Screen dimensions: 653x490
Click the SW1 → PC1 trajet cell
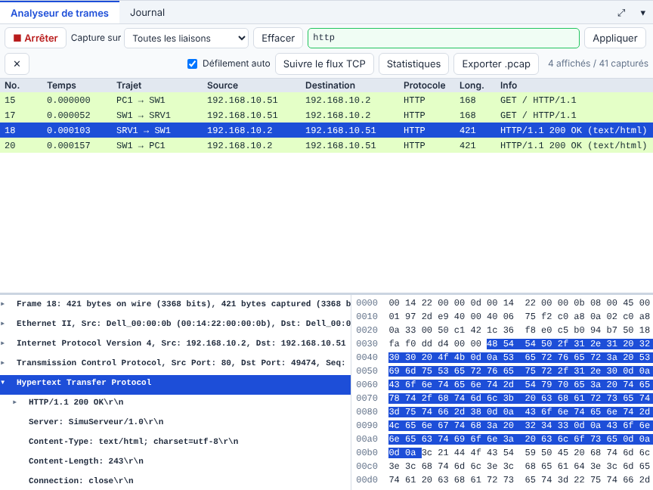pos(141,145)
